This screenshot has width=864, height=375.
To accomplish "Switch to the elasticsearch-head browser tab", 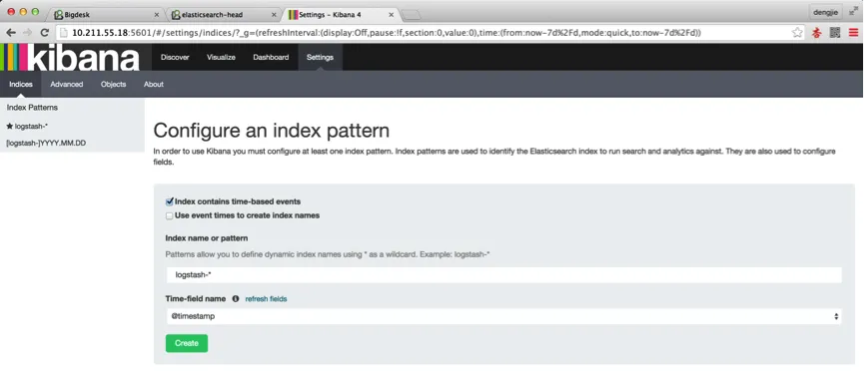I will coord(222,15).
